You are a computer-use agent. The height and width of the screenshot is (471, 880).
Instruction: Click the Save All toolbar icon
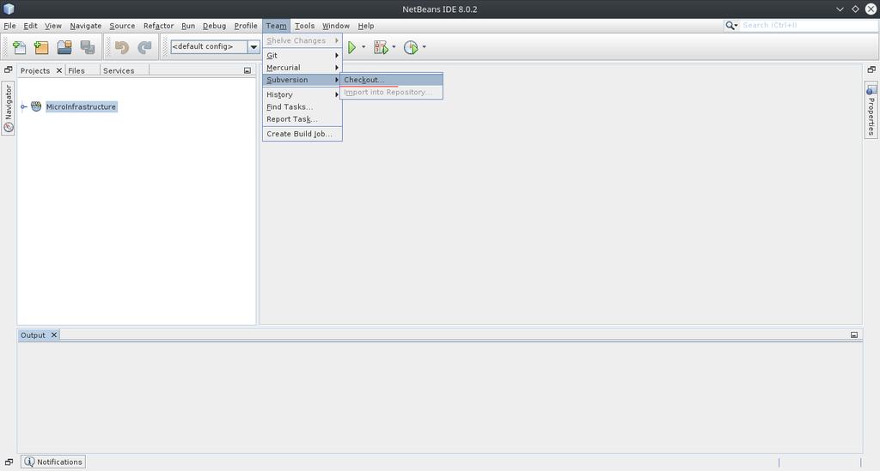87,47
